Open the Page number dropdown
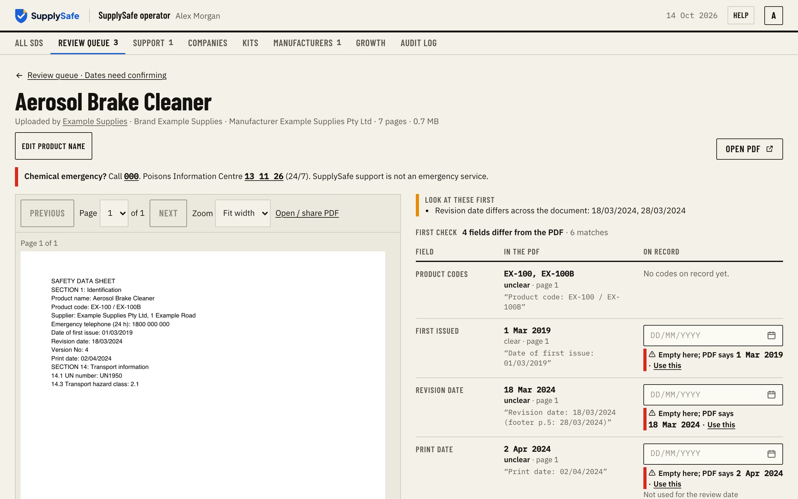 tap(114, 213)
